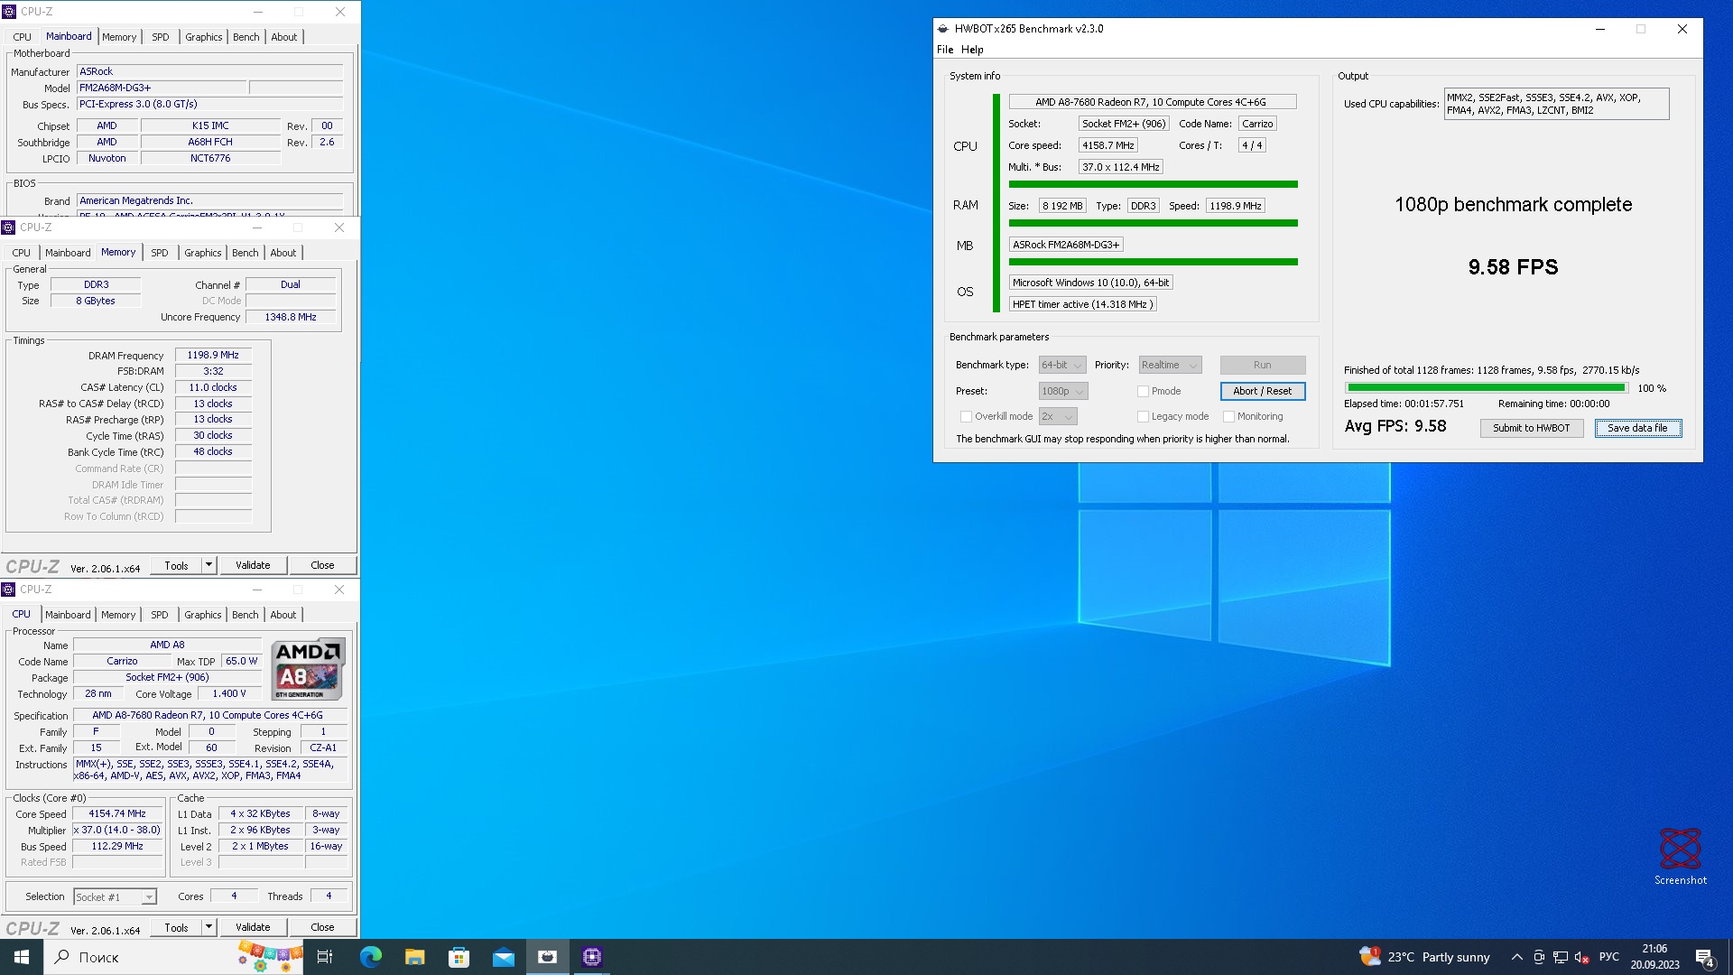Screen dimensions: 1733x975
Task: Expand Tools arrow in bottom CPU CPU-Z window
Action: click(x=209, y=927)
